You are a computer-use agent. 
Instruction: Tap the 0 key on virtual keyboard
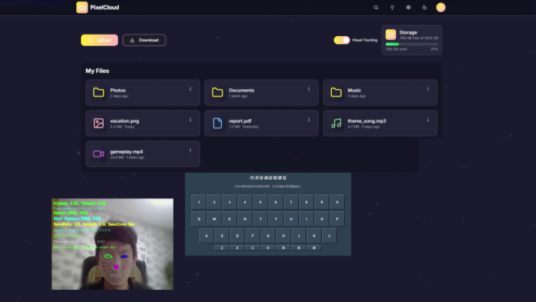tap(337, 202)
